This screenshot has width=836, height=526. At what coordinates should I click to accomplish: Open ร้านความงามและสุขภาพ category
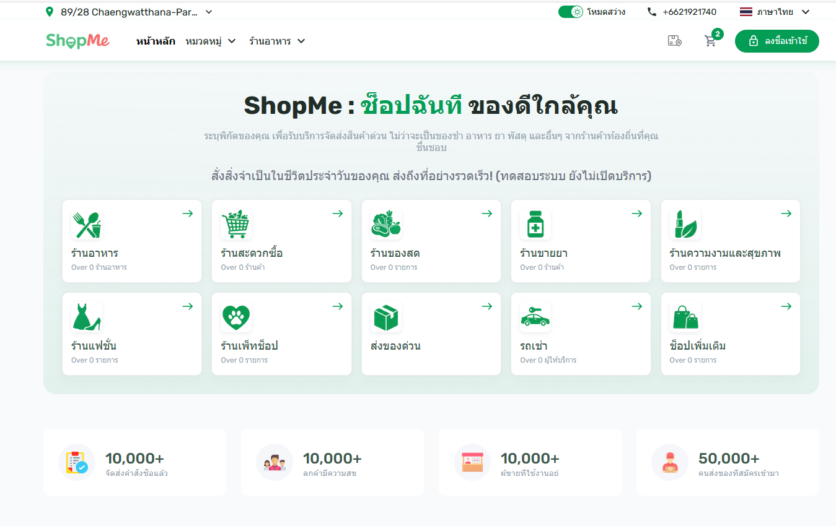click(725, 253)
